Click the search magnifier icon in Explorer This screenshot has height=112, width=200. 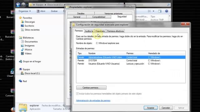click(168, 5)
